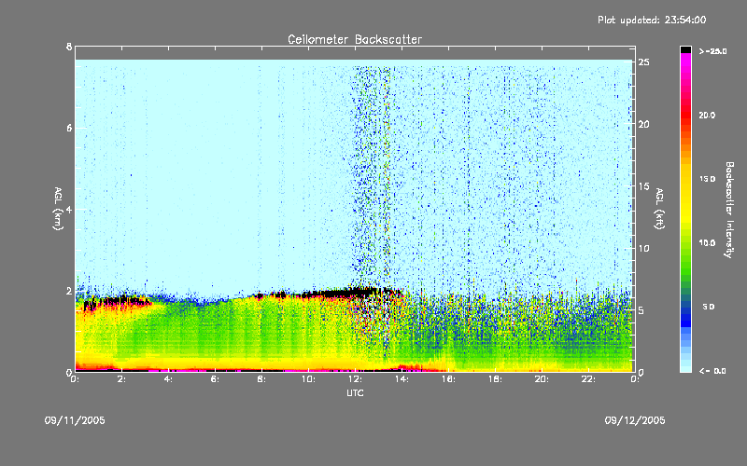This screenshot has height=466, width=747.
Task: Click the '10:' hour label on time axis
Action: click(x=308, y=379)
